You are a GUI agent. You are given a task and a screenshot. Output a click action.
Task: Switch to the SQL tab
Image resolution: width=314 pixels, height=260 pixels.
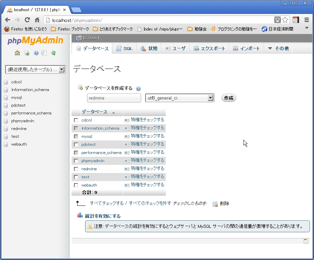[x=124, y=49]
